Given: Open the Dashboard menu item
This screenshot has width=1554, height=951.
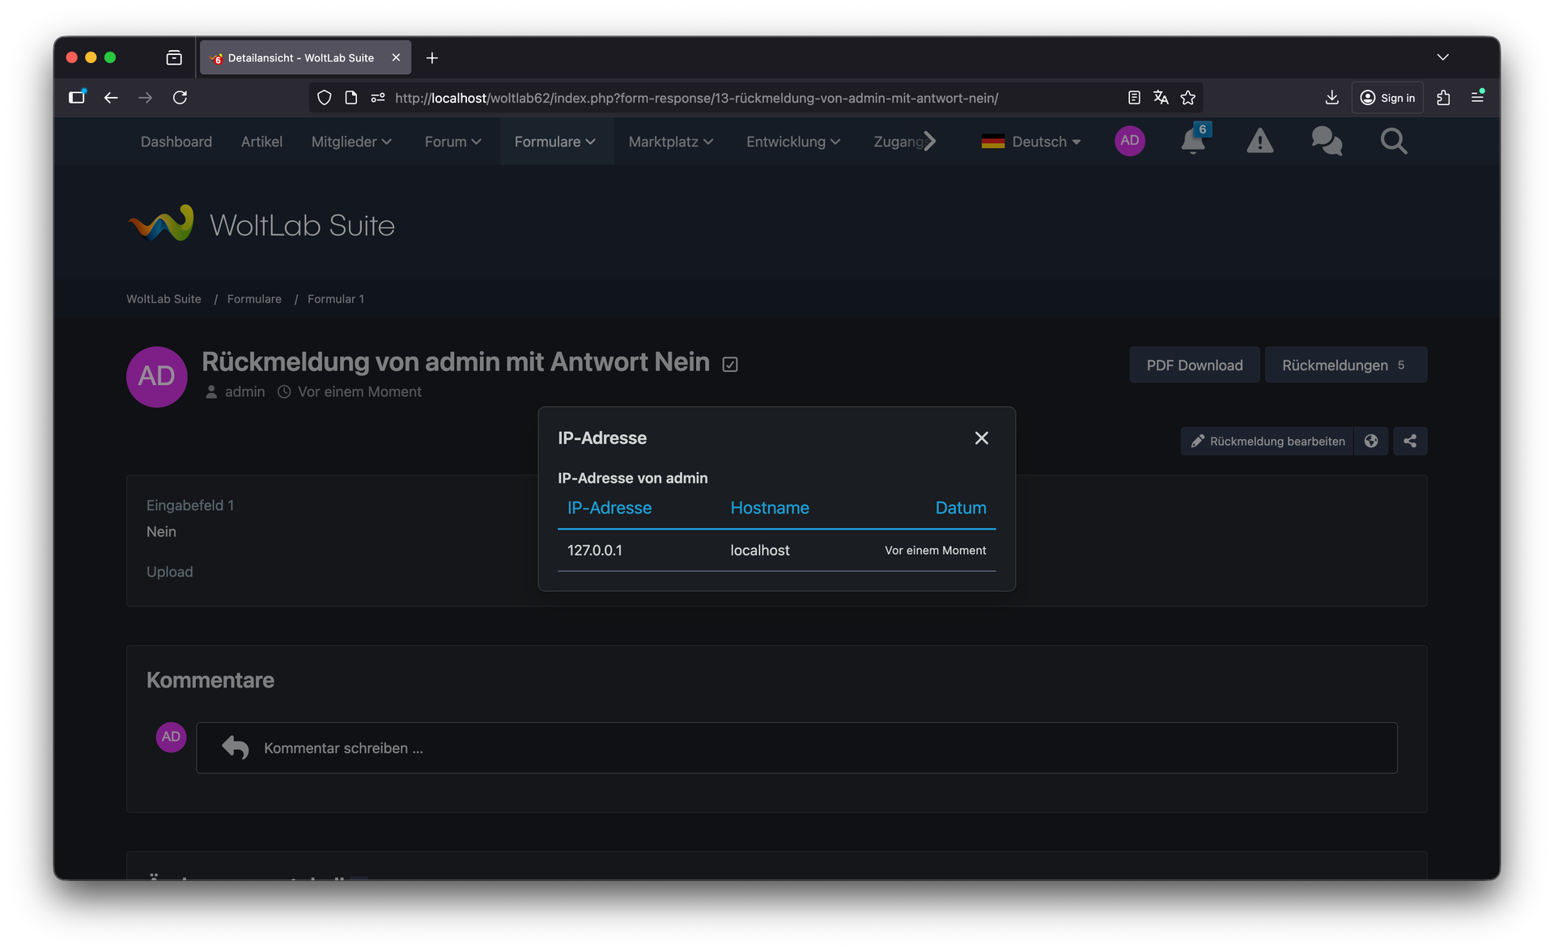Looking at the screenshot, I should coord(176,142).
